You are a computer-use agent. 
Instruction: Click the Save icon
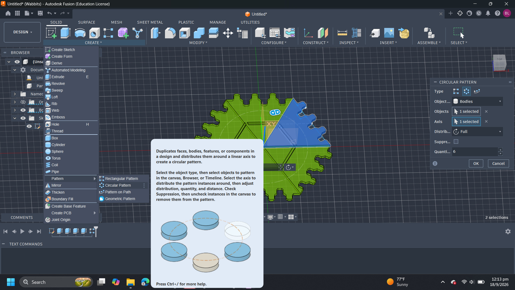[x=40, y=13]
